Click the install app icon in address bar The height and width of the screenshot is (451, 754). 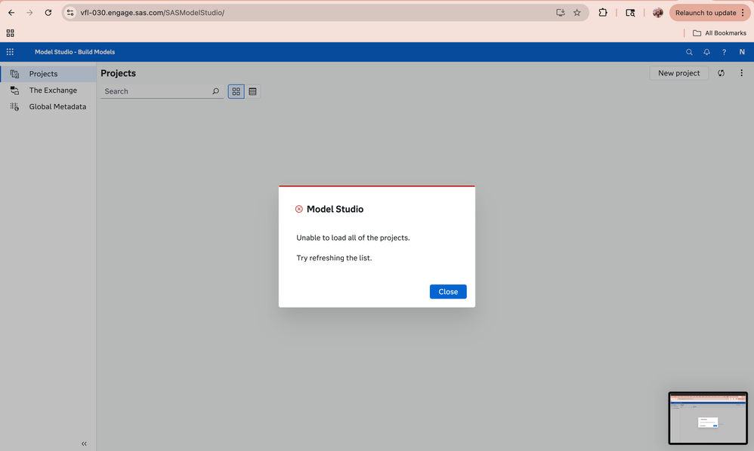pos(560,13)
